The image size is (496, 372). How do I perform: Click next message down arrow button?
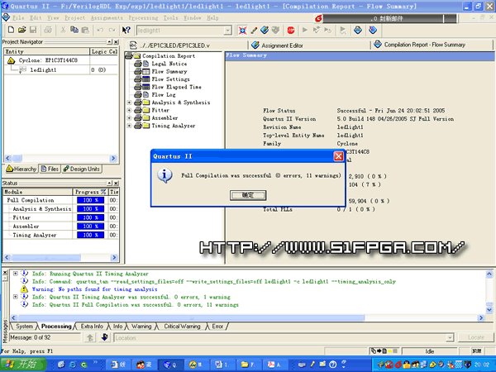pos(105,337)
